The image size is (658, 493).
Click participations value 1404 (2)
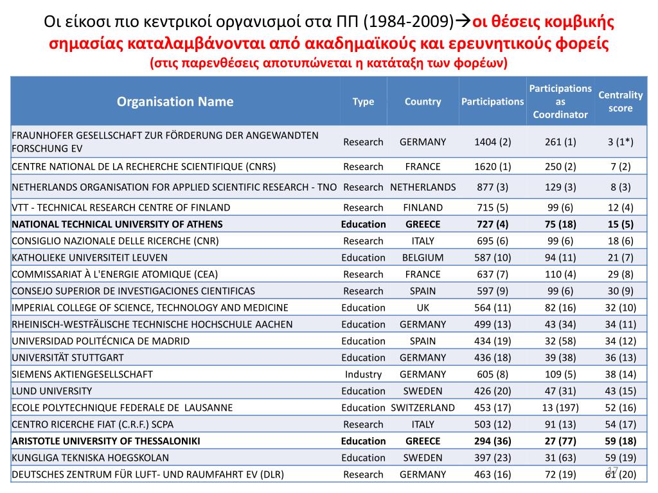[493, 142]
